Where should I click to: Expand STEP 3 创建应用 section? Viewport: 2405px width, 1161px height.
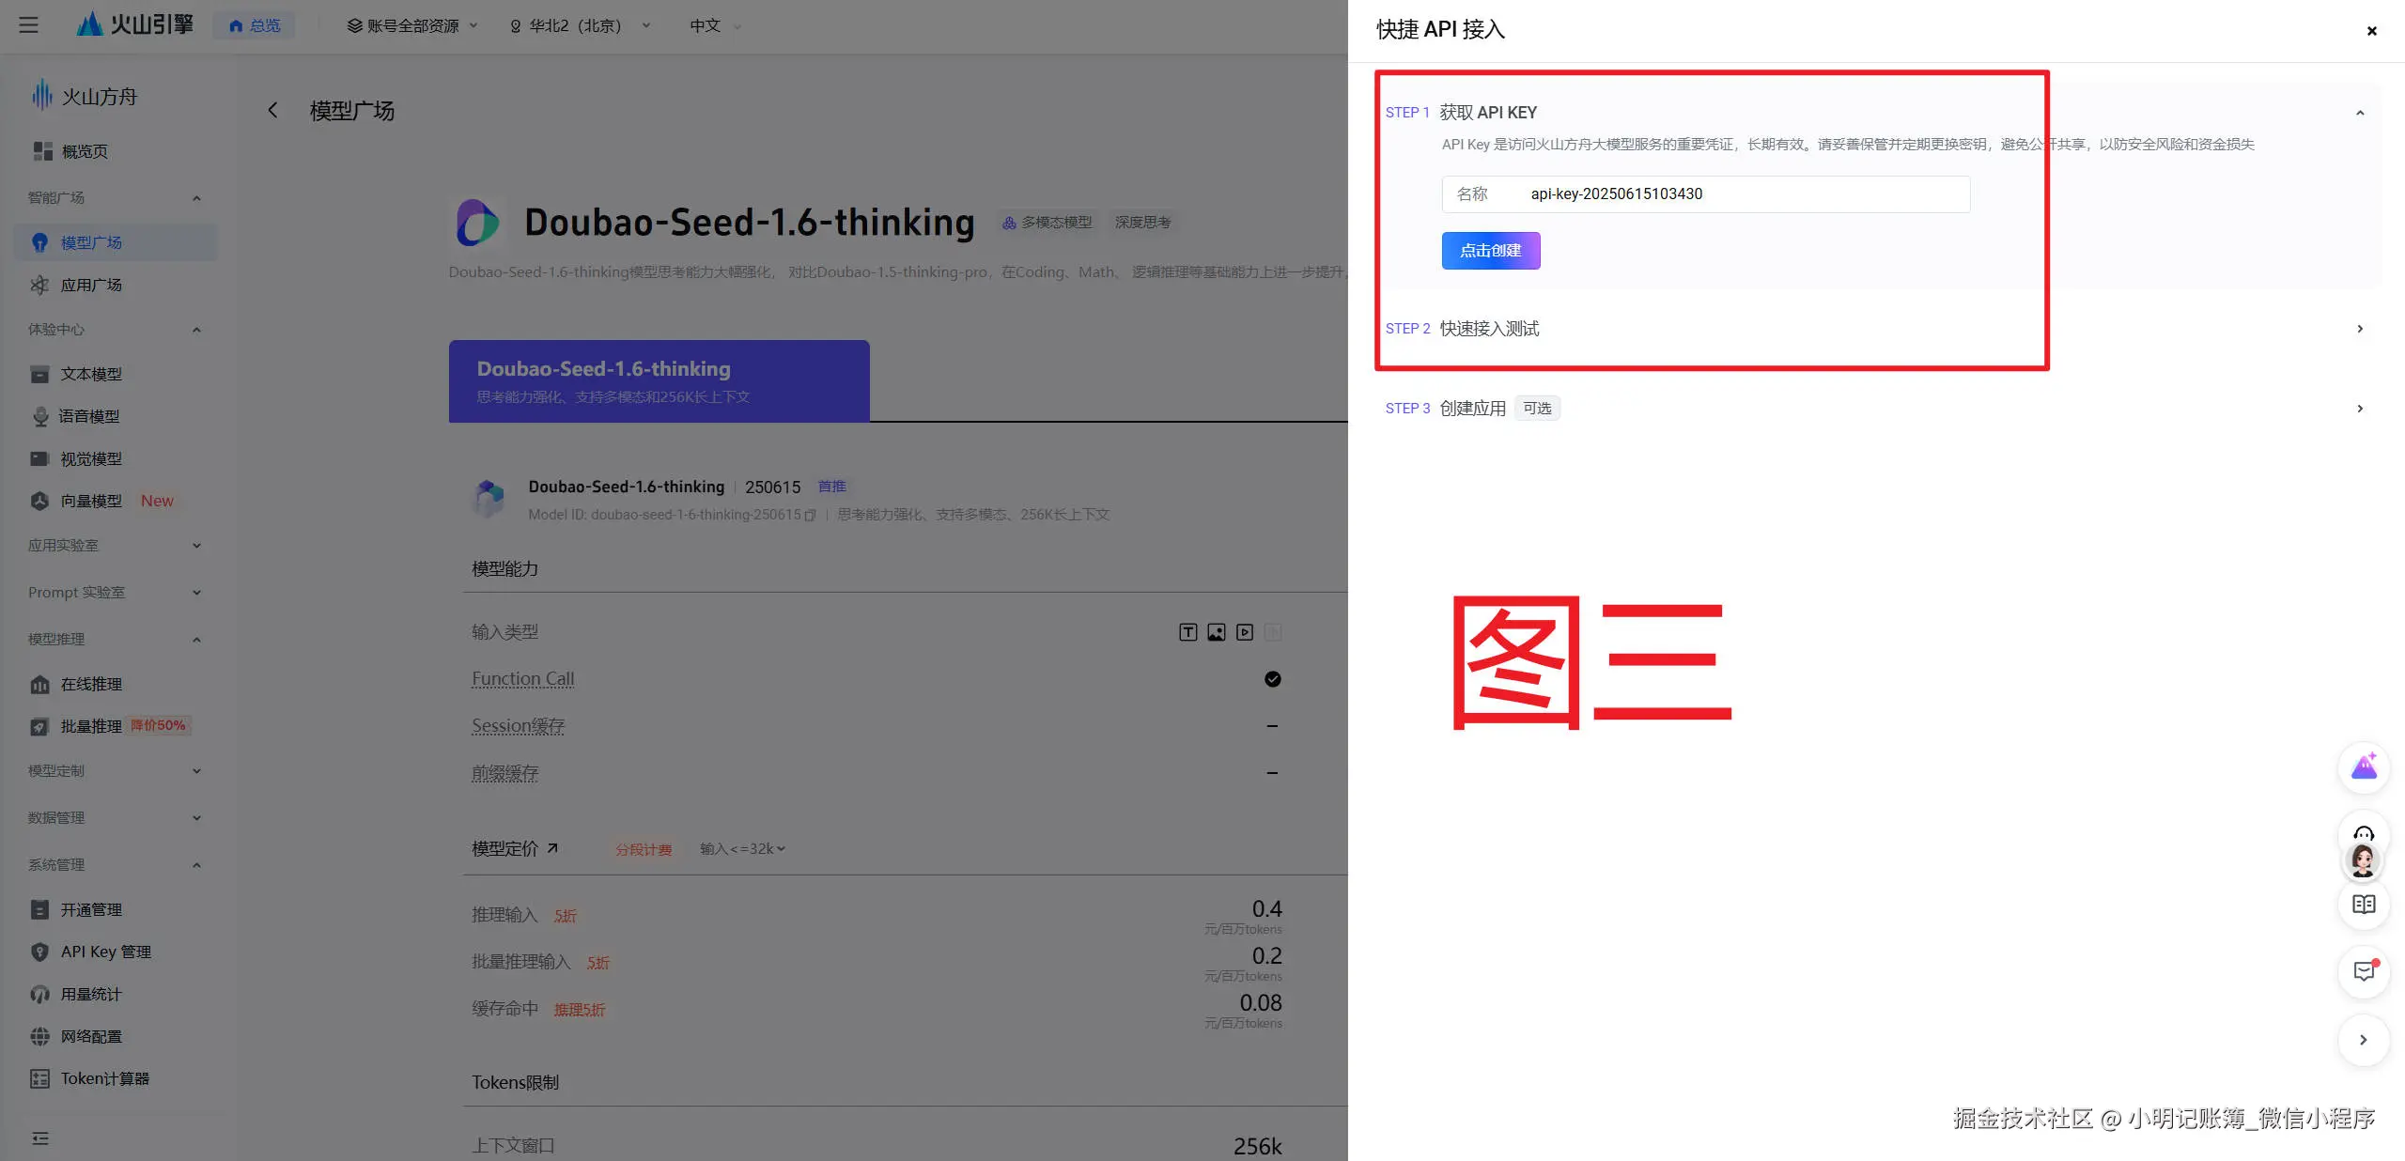point(2359,409)
